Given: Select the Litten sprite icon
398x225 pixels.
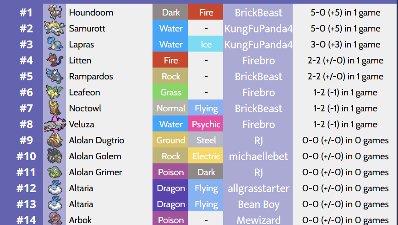Looking at the screenshot, I should click(55, 60).
